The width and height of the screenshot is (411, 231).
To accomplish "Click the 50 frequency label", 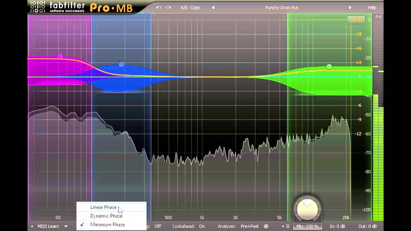I will 58,218.
